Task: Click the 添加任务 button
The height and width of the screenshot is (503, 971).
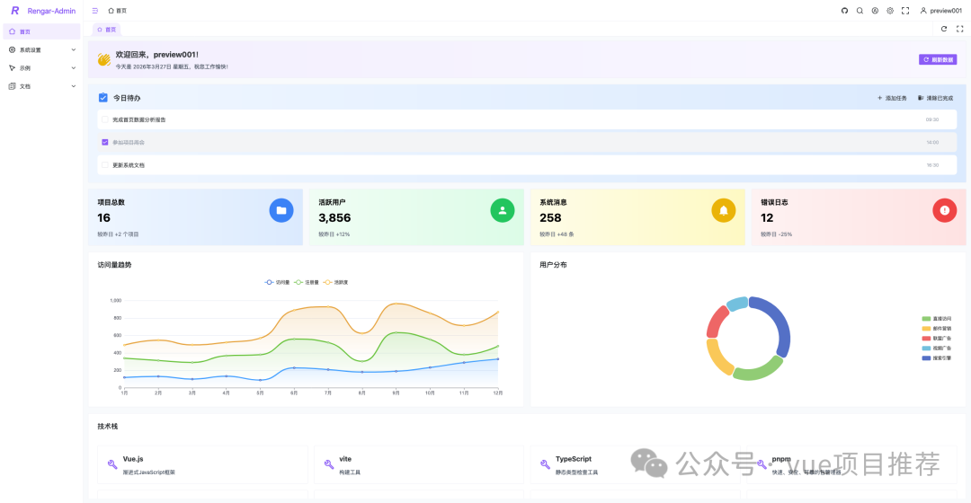Action: [x=892, y=98]
